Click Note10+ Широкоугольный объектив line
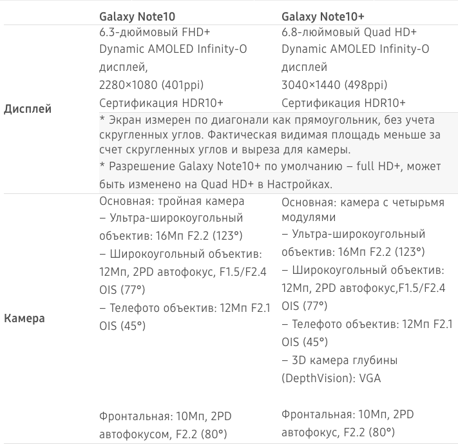Viewport: 458px width, 444px height. [363, 288]
